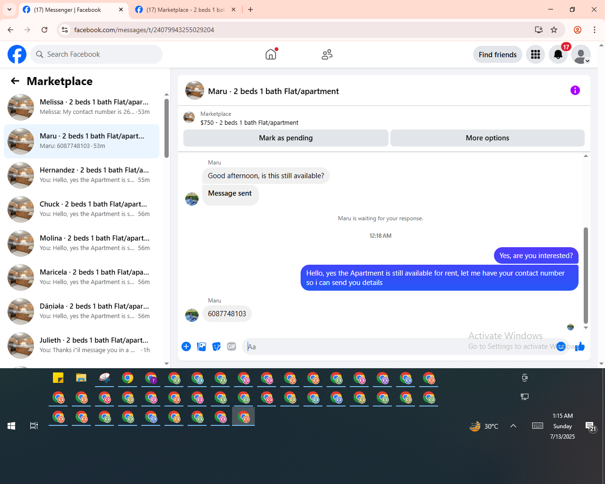
Task: Close the Marketplace browser tab
Action: [233, 9]
